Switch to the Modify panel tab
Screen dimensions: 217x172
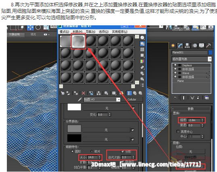coord(180,45)
